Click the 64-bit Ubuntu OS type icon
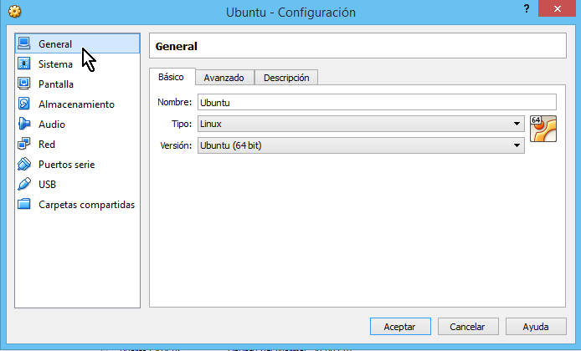 543,129
